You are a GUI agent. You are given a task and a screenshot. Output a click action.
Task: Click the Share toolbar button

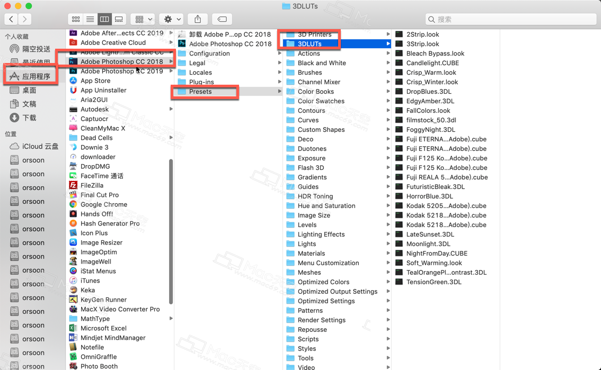[x=198, y=19]
